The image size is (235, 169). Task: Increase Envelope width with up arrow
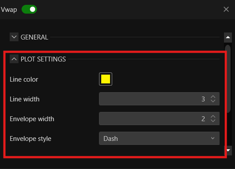pyautogui.click(x=213, y=117)
